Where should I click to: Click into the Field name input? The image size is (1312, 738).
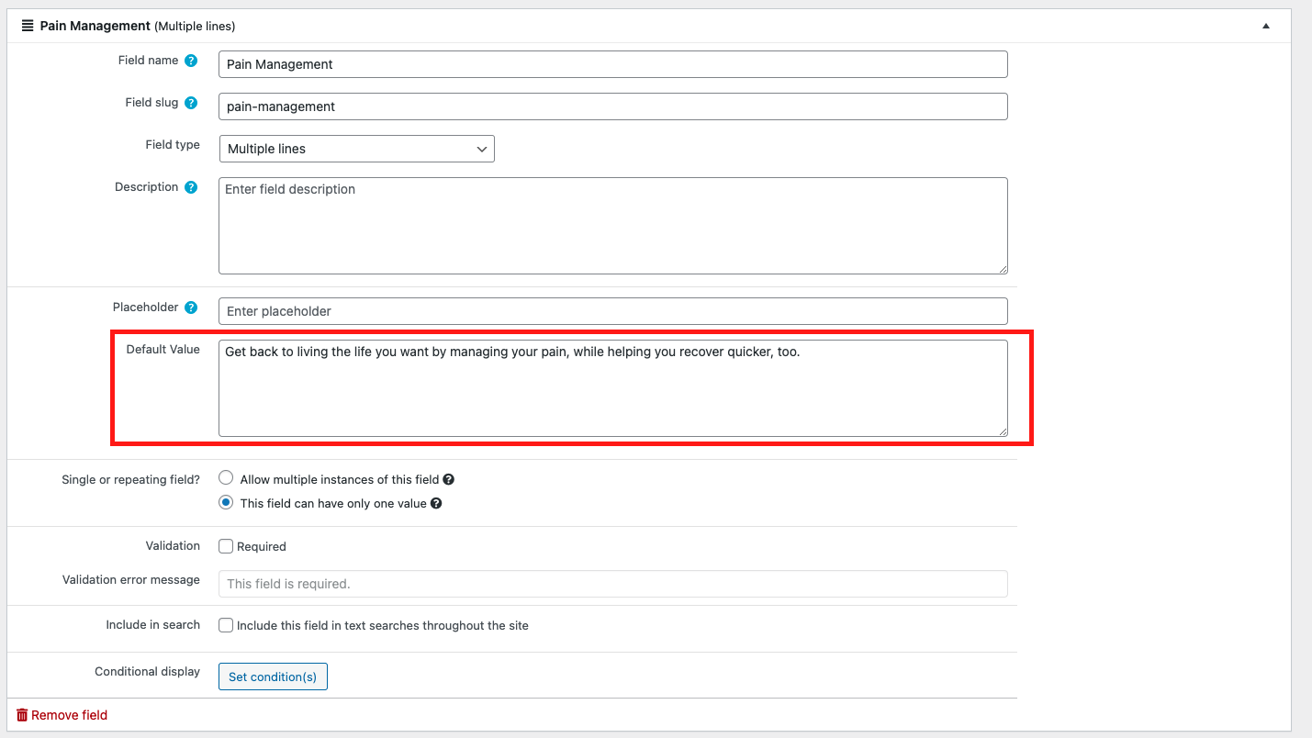[612, 64]
